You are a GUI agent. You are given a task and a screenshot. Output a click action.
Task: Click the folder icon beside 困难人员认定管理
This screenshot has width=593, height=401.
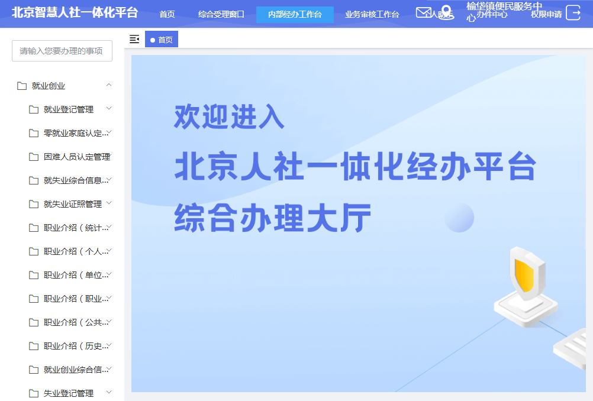click(x=34, y=156)
